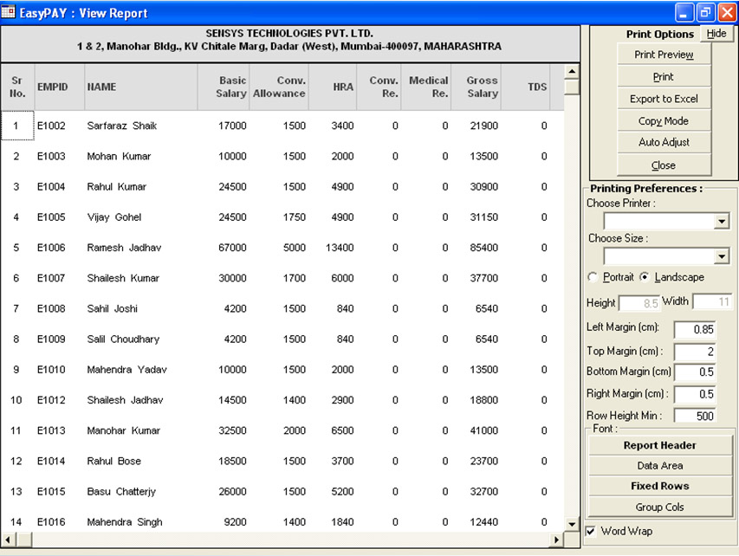Click Rahul Kumar's gross salary 30900

pos(484,186)
